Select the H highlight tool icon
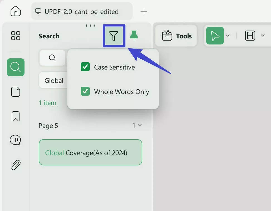The height and width of the screenshot is (211, 271). (x=250, y=36)
